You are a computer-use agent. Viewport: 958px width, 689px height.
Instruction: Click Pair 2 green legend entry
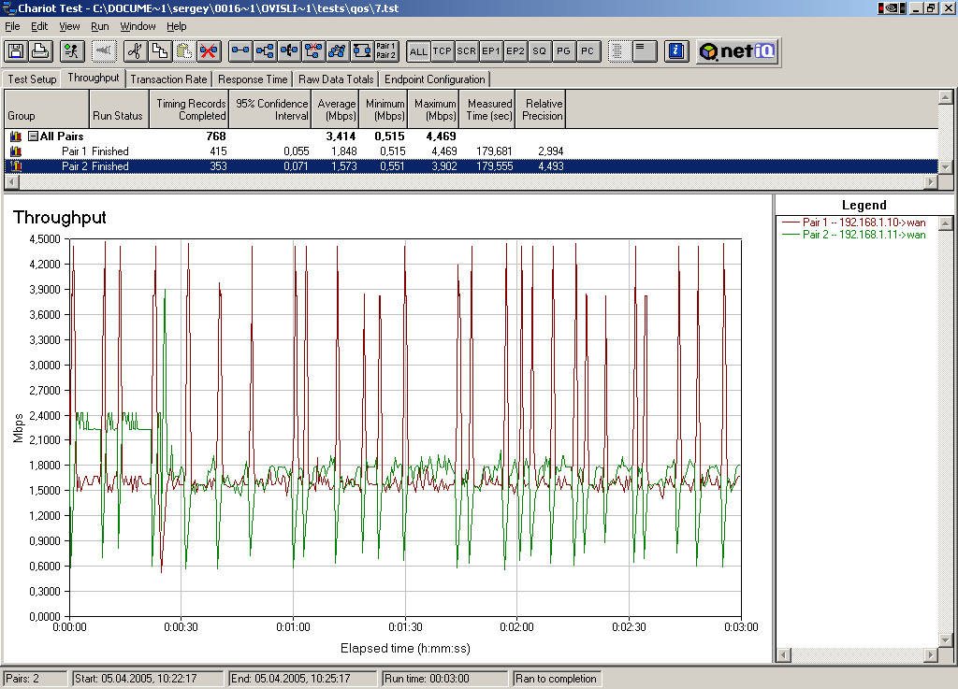pos(863,235)
